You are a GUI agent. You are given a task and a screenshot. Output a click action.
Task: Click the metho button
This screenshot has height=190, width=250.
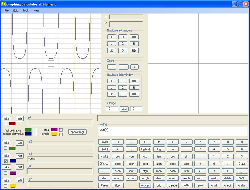click(x=186, y=185)
